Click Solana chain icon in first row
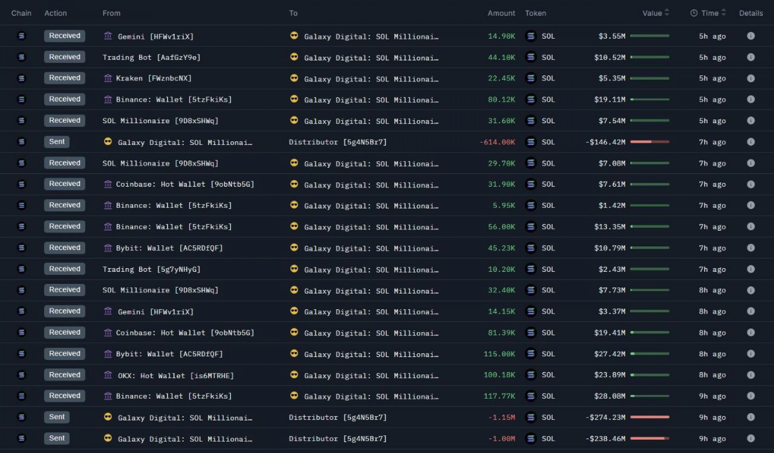The image size is (774, 453). [21, 36]
